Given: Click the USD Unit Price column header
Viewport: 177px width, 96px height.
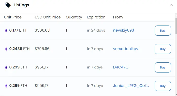Looking at the screenshot, I should click(x=48, y=17).
